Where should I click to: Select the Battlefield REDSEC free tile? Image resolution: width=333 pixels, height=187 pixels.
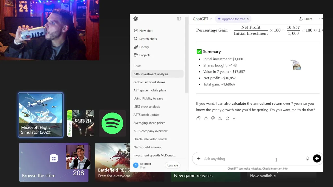112,162
